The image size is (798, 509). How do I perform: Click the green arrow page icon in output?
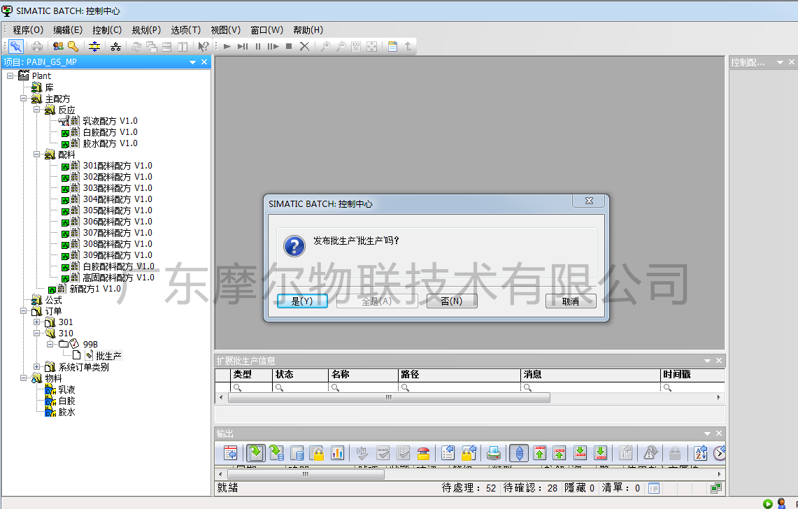pos(256,452)
